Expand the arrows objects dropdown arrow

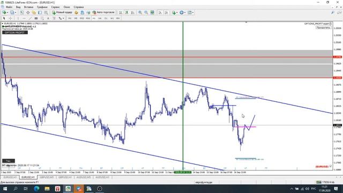[63, 18]
